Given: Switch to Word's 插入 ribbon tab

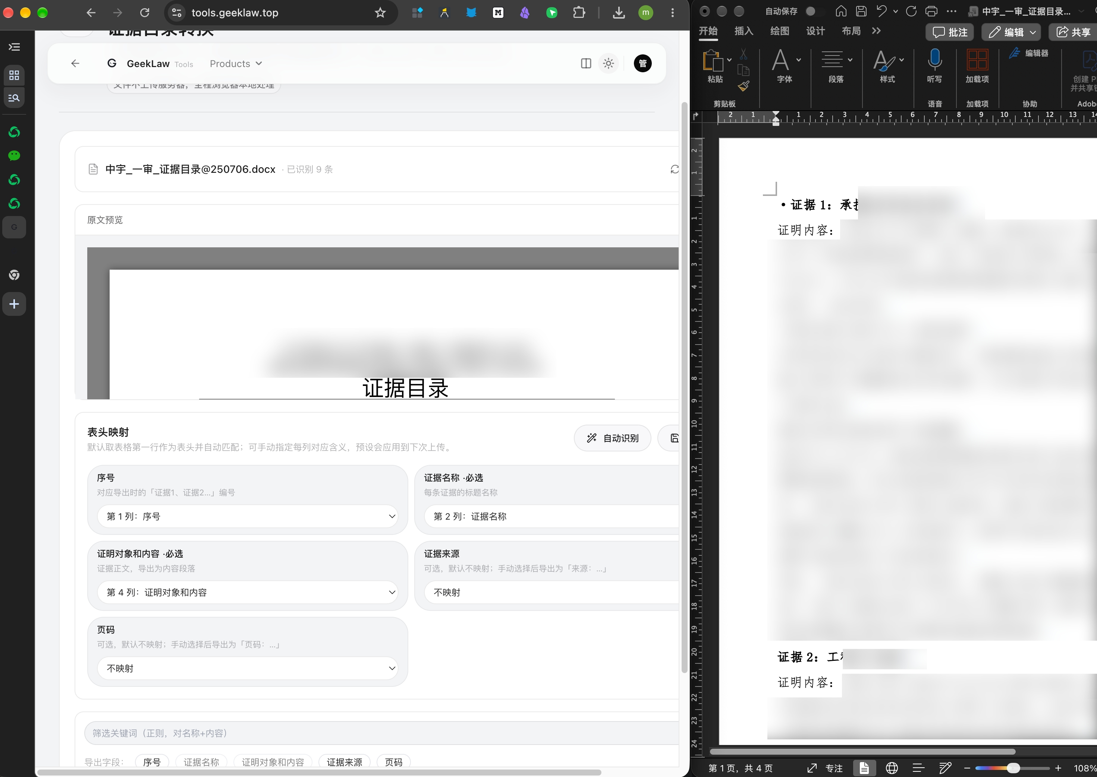Looking at the screenshot, I should 744,31.
